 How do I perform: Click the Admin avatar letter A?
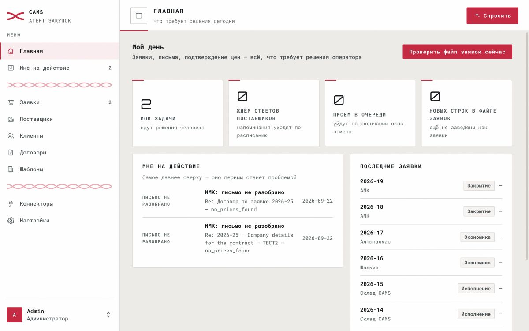point(15,315)
